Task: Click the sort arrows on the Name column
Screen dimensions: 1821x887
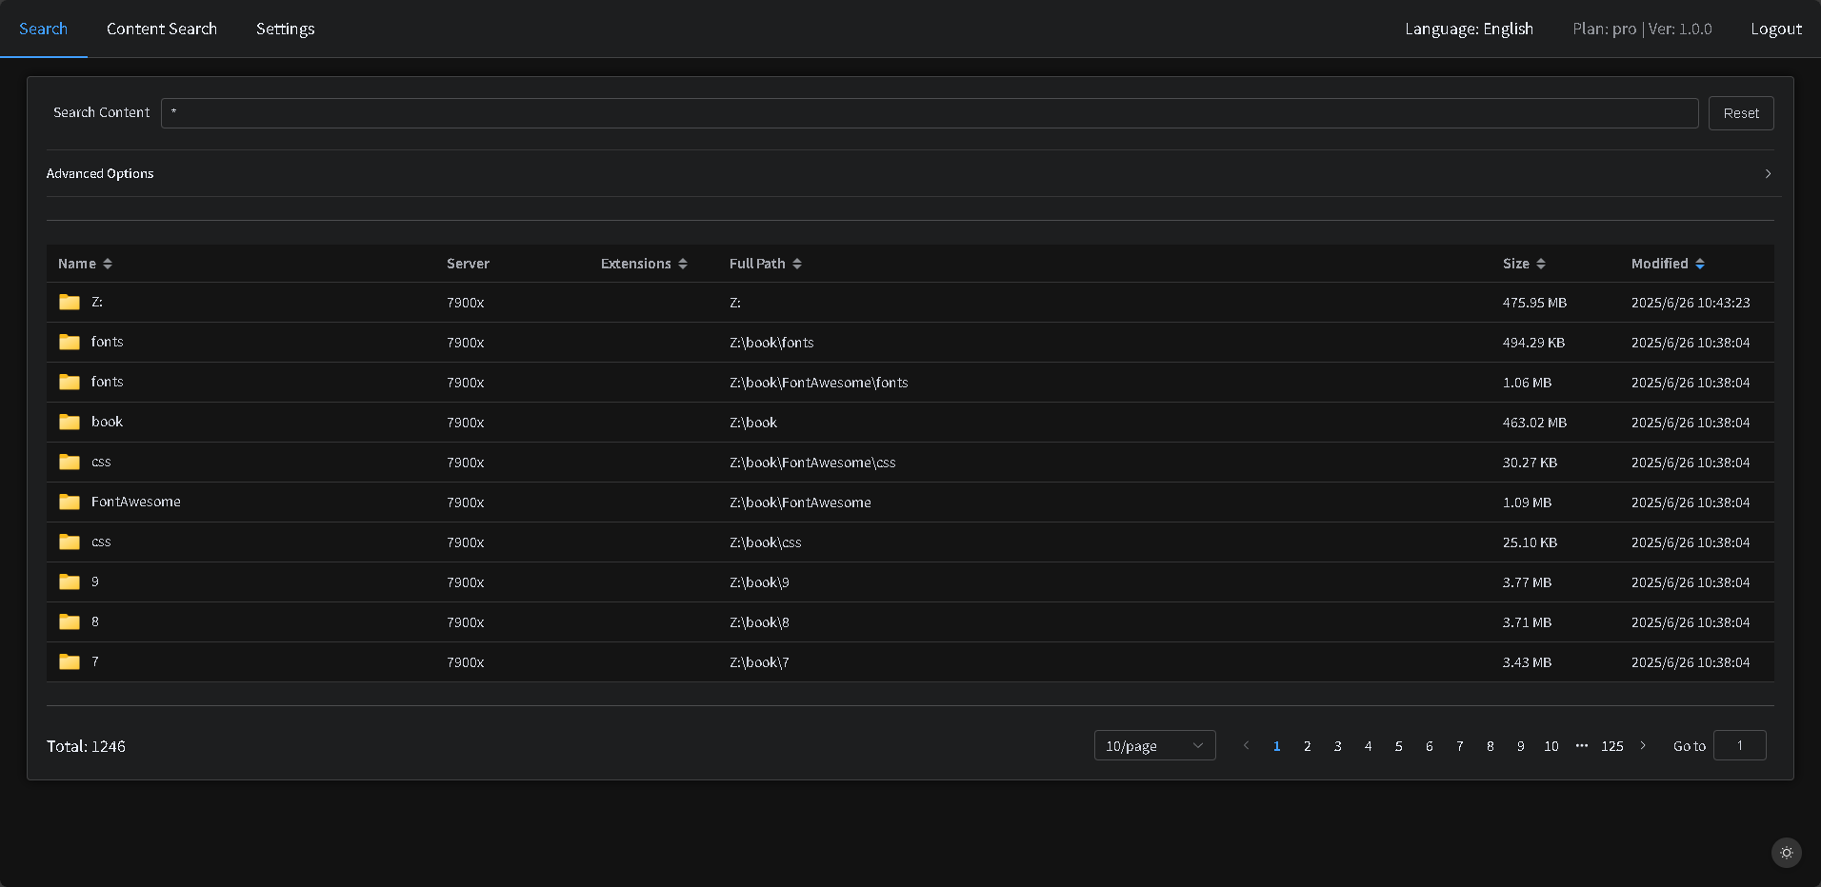Action: pos(107,263)
